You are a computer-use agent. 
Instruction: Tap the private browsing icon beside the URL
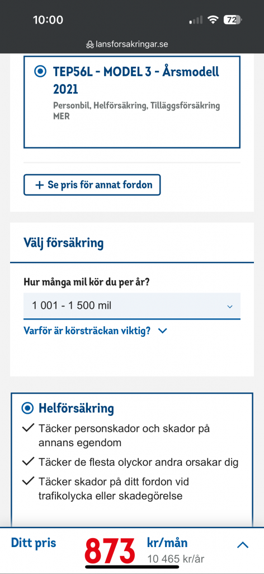[89, 45]
